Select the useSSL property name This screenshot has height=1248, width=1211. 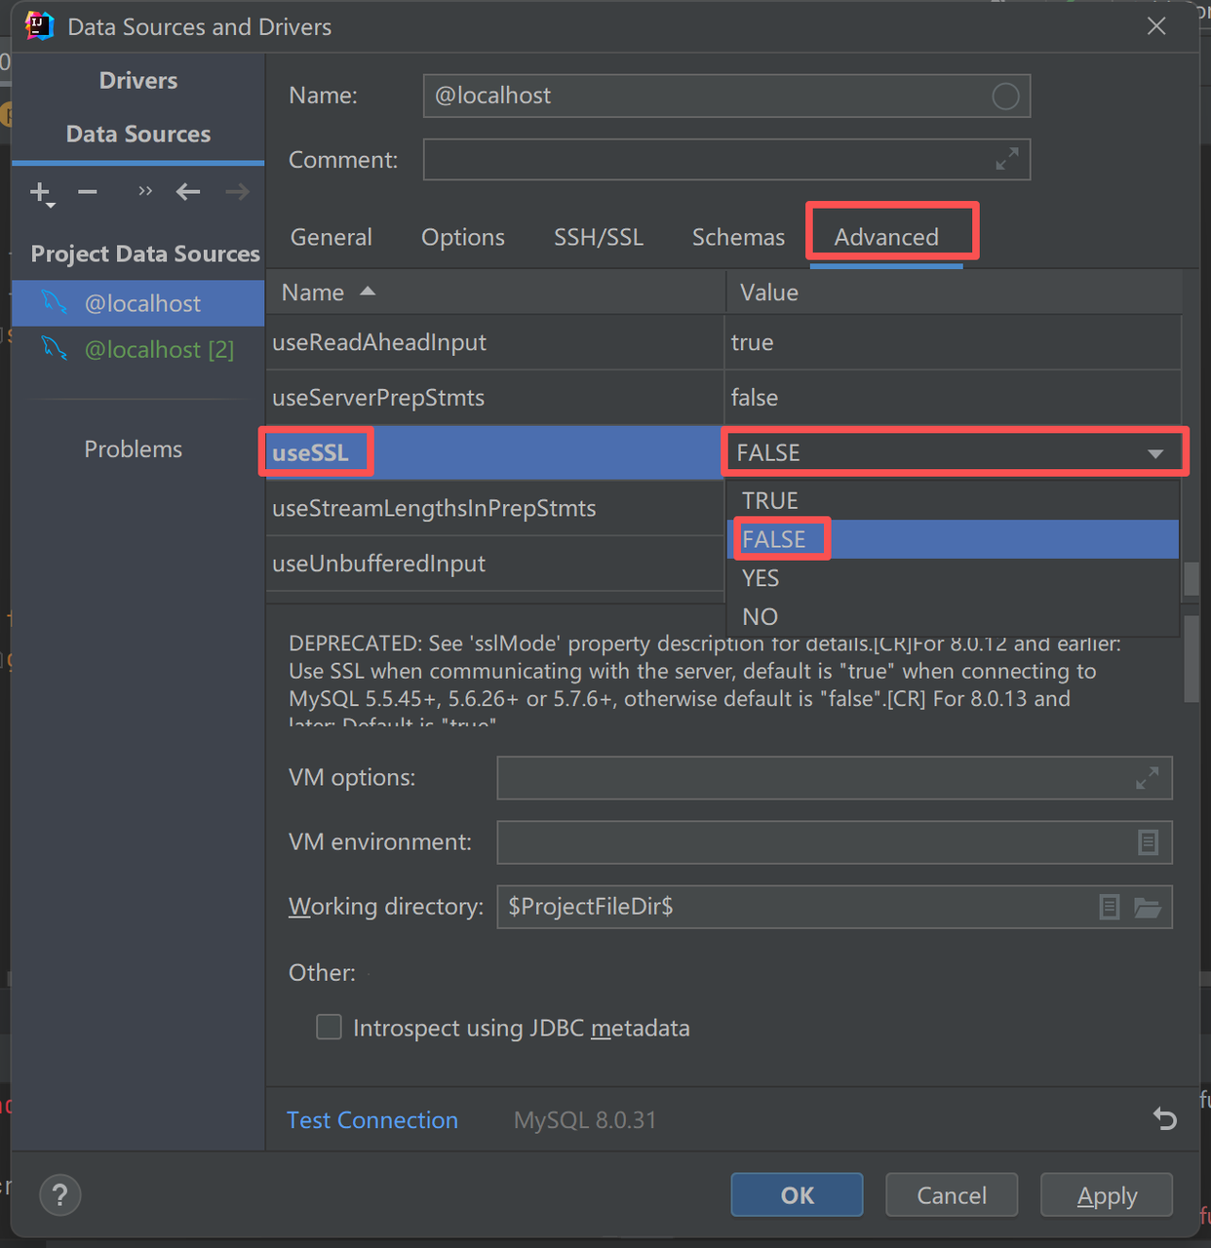(310, 453)
